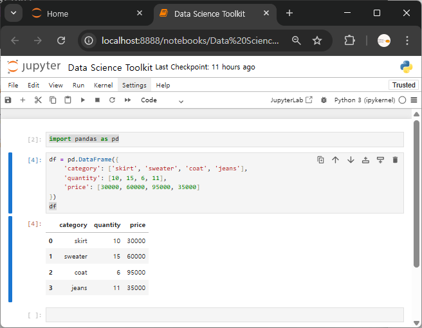
Task: Close the Data Science Toolkit browser tab
Action: 266,13
